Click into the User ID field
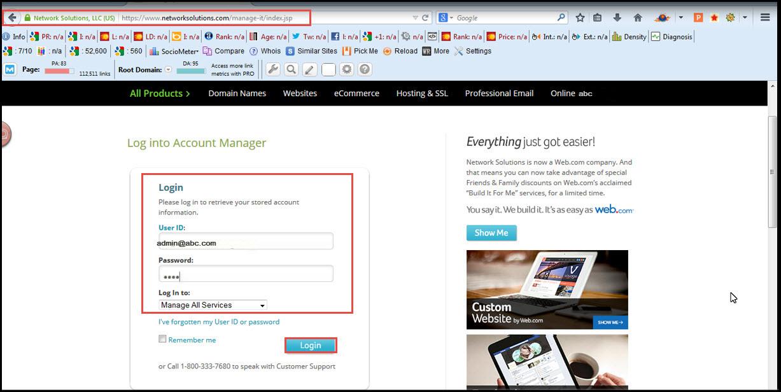The width and height of the screenshot is (781, 392). [x=246, y=241]
